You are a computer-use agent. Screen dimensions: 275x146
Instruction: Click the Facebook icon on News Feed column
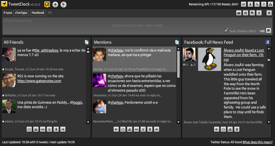267,42
